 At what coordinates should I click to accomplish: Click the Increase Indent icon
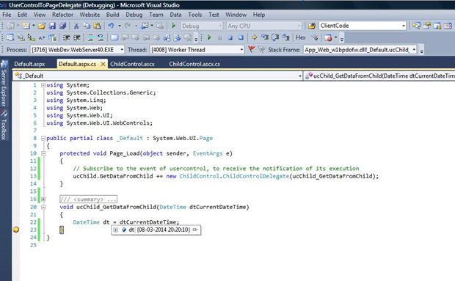pos(77,37)
